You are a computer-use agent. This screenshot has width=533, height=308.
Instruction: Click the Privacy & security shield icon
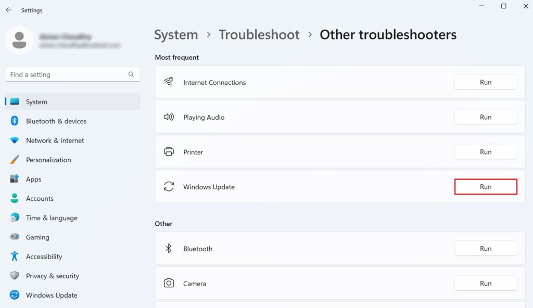15,276
